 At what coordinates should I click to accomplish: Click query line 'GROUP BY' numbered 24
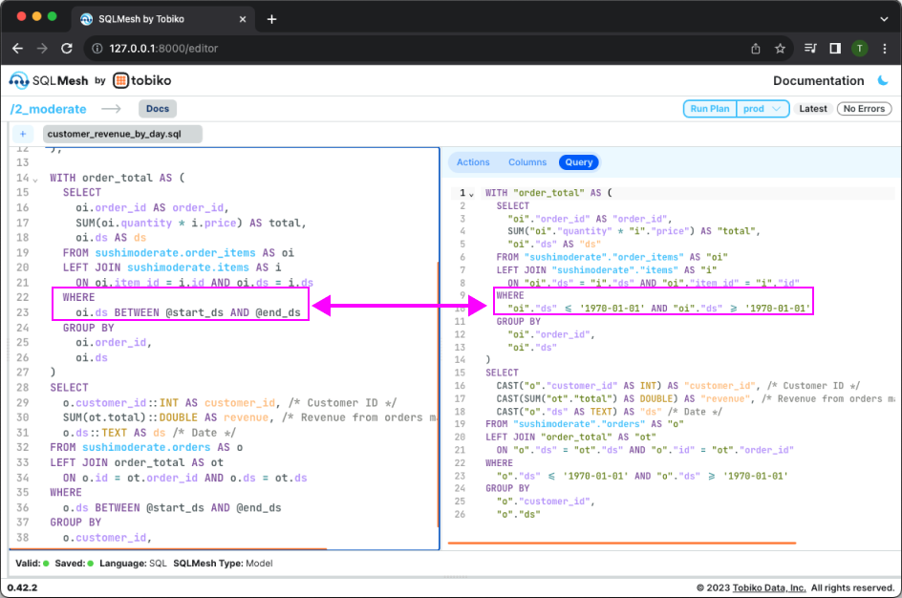coord(507,488)
